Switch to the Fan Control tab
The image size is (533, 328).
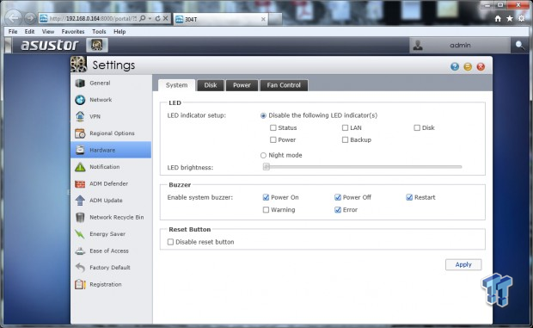coord(284,85)
